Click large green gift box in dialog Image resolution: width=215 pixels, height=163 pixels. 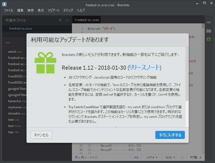[45, 63]
